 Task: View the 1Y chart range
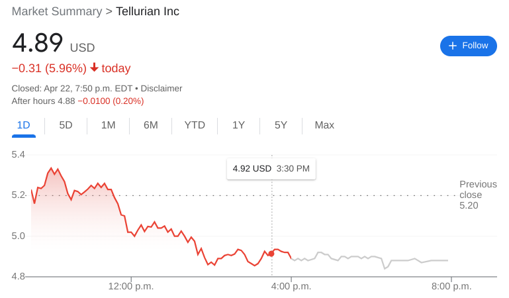tap(238, 125)
